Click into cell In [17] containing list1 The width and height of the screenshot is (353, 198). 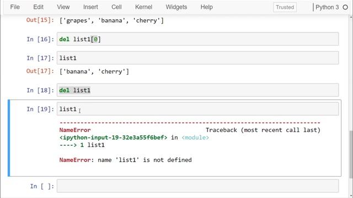(x=197, y=58)
